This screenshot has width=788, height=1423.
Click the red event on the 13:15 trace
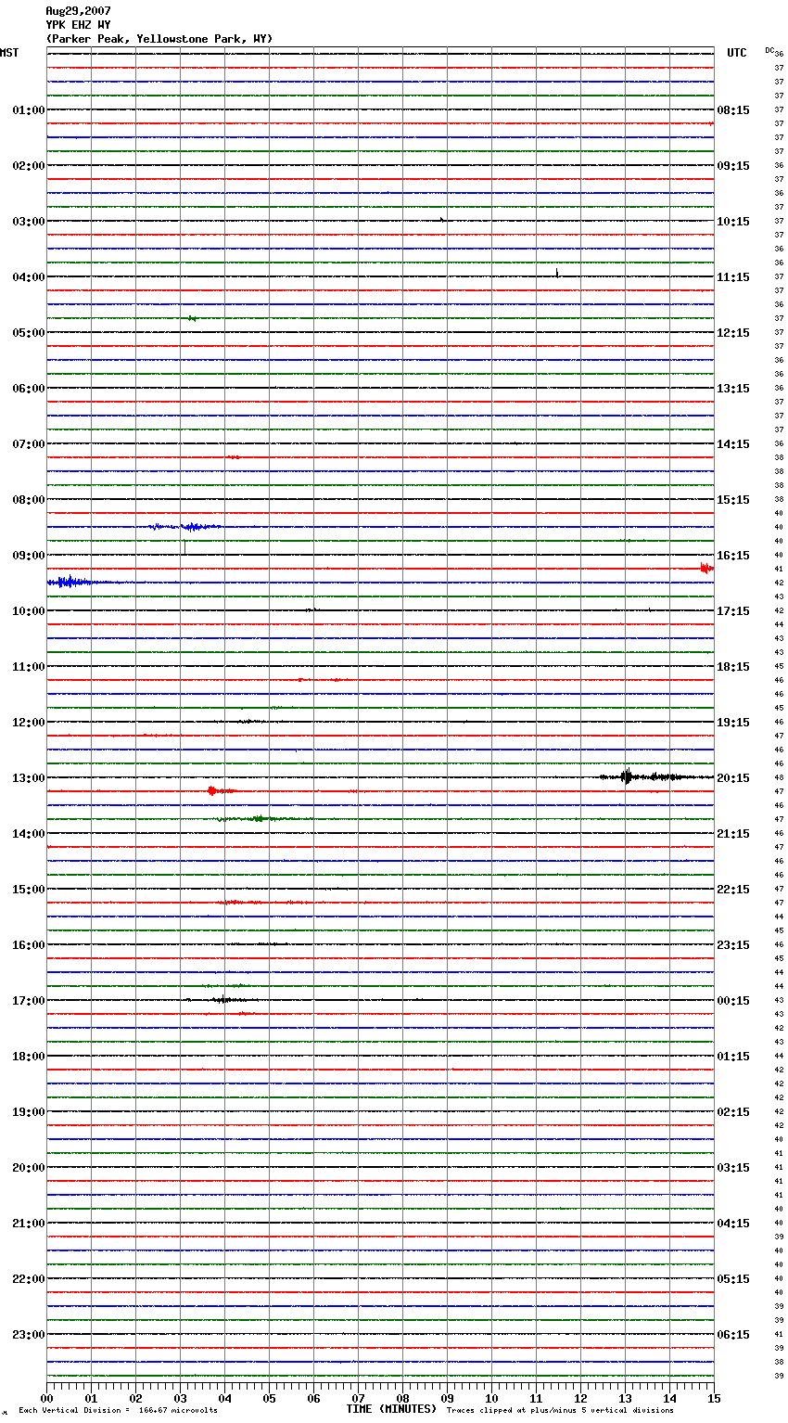[x=221, y=790]
